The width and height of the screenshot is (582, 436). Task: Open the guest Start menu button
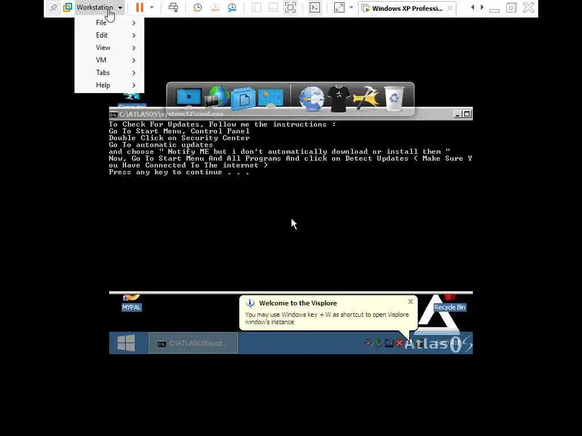tap(126, 343)
